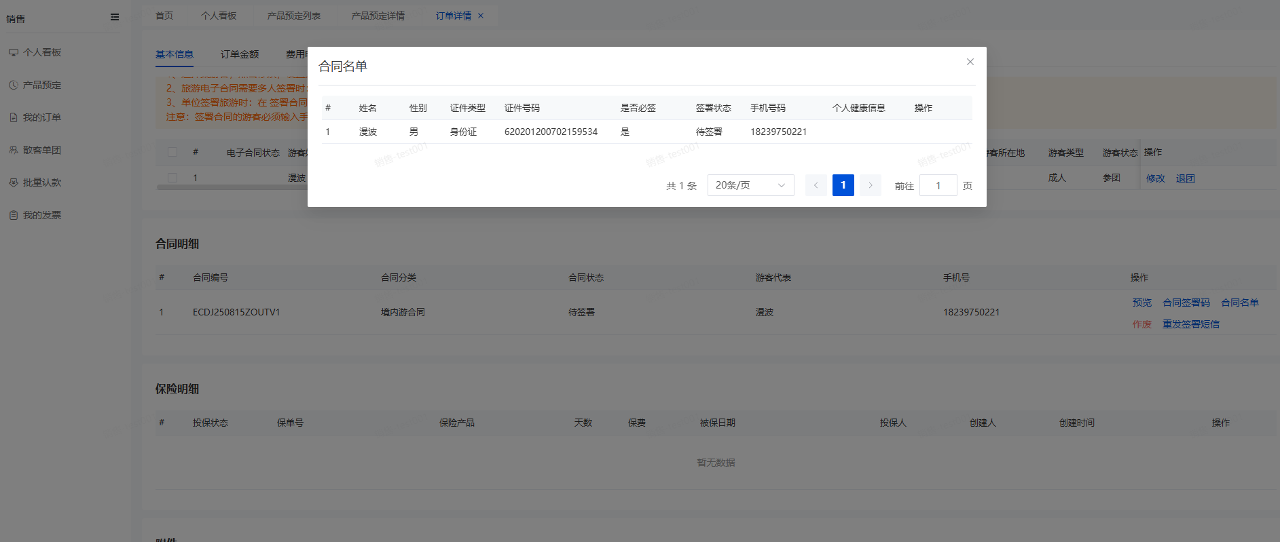Go to the next page arrow in pagination
The width and height of the screenshot is (1280, 542).
870,185
